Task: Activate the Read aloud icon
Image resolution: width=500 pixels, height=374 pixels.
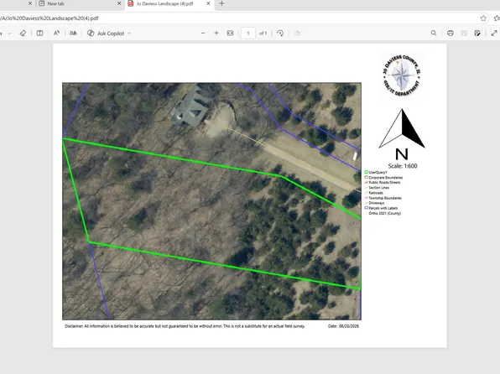Action: coord(56,34)
